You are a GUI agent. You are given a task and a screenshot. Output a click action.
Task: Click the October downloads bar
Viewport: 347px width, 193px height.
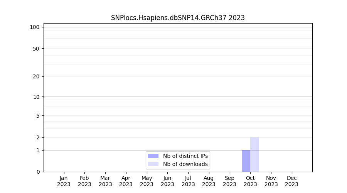254,154
